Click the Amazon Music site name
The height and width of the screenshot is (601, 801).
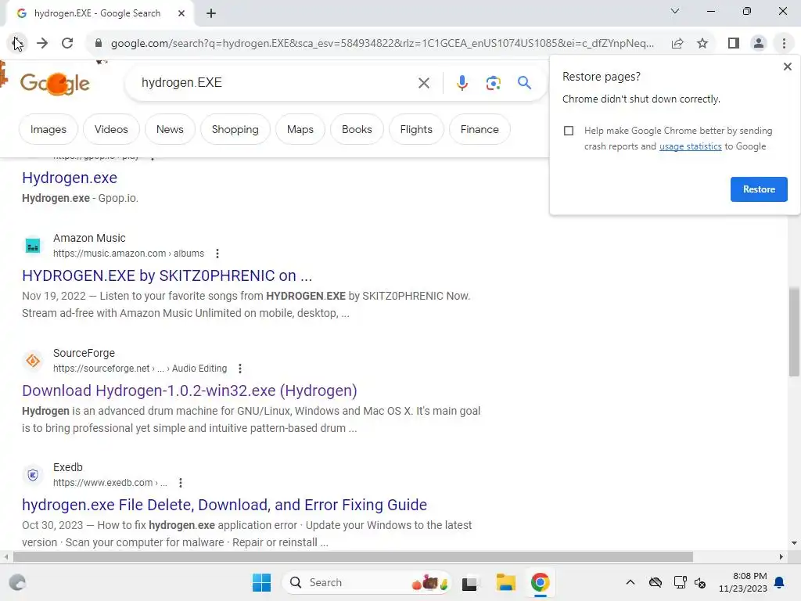[89, 238]
